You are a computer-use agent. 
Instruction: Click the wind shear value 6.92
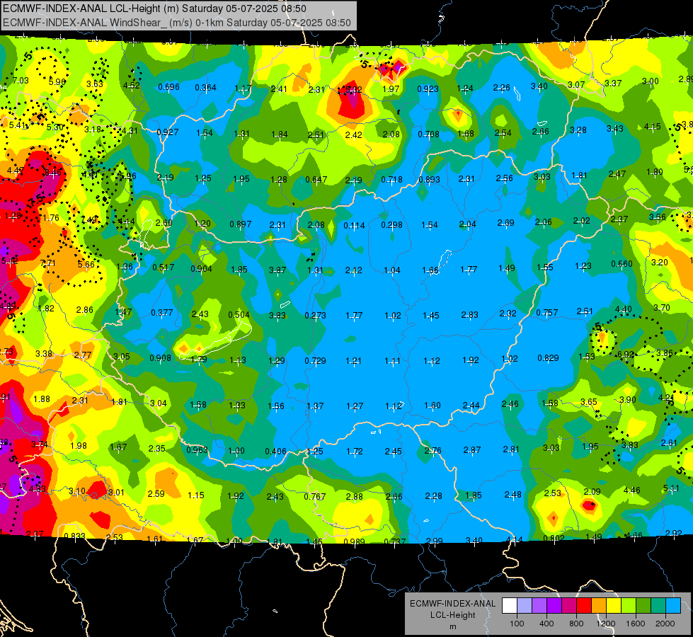[626, 354]
